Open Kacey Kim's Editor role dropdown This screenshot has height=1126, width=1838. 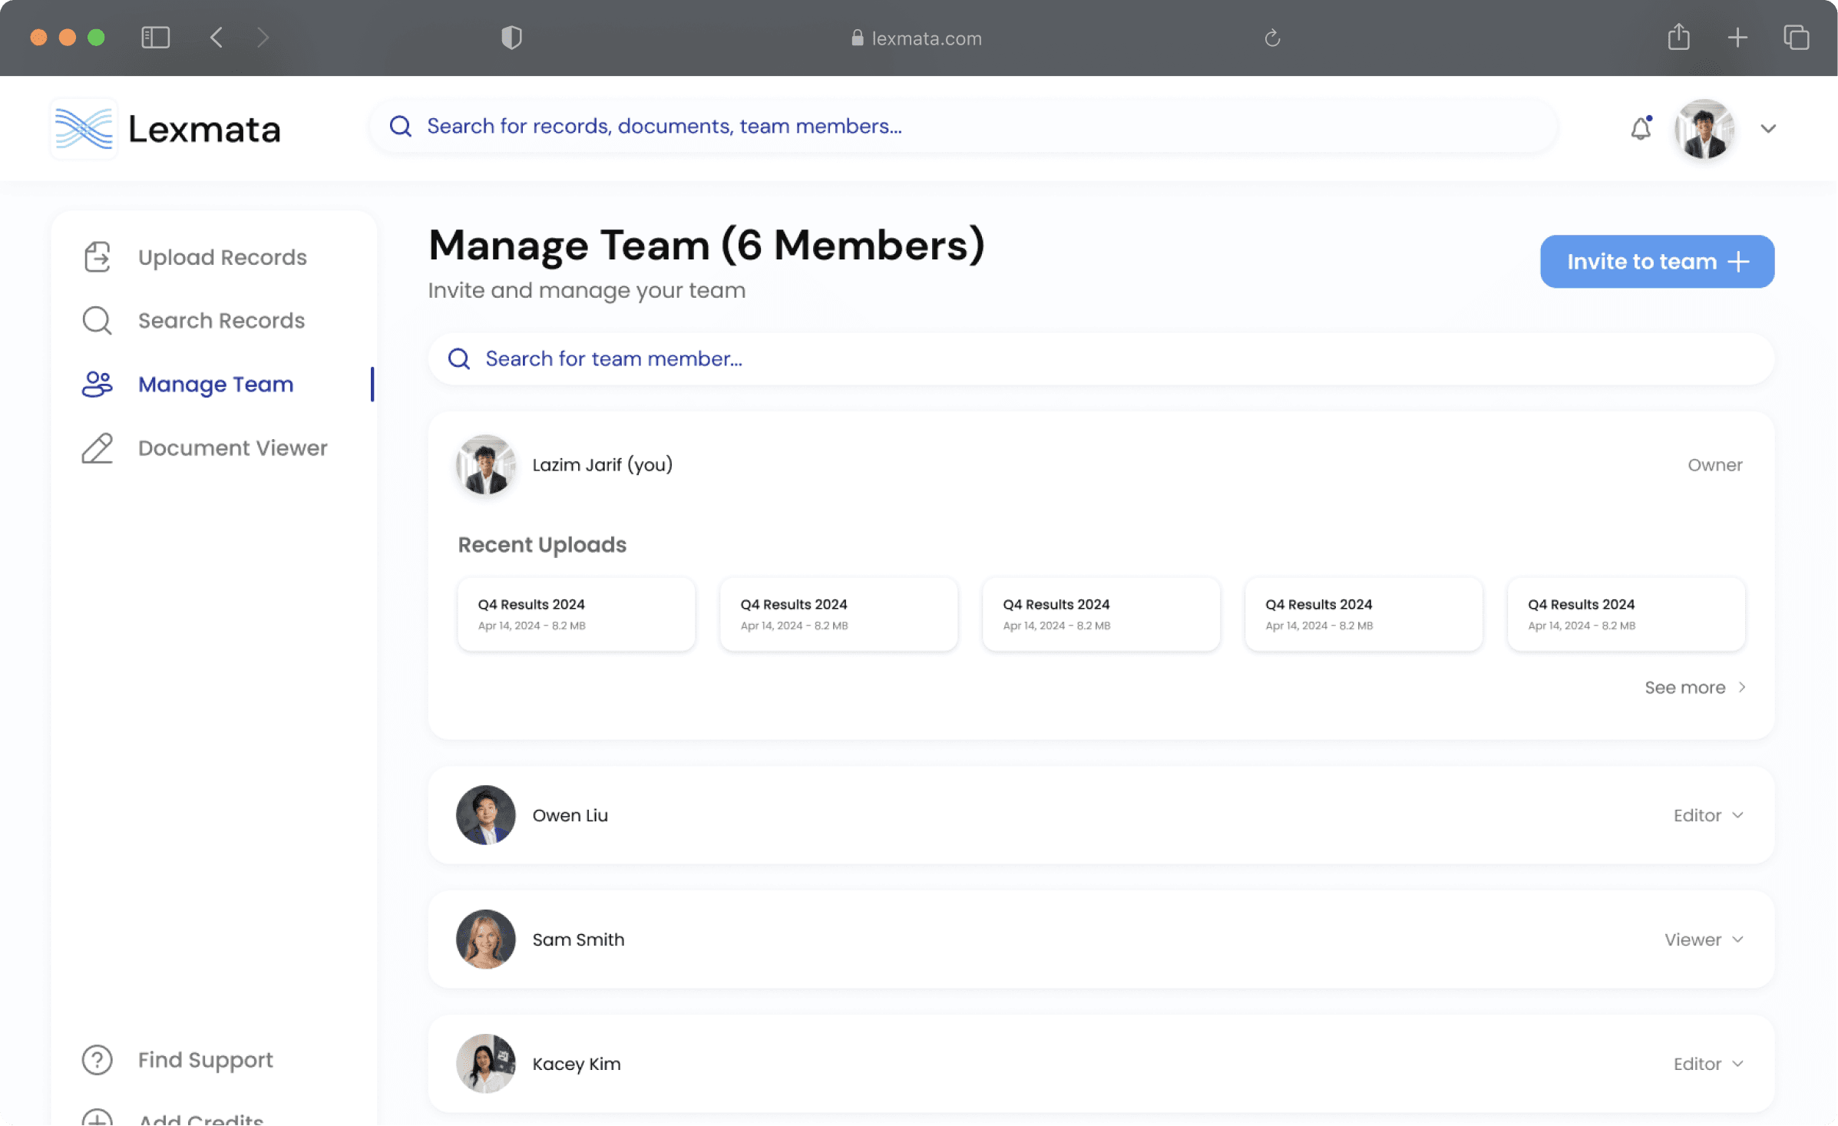point(1708,1064)
